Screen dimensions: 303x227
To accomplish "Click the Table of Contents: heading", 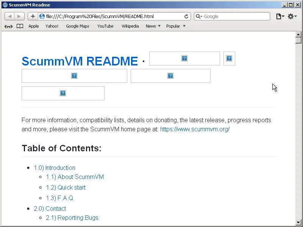I will point(61,148).
